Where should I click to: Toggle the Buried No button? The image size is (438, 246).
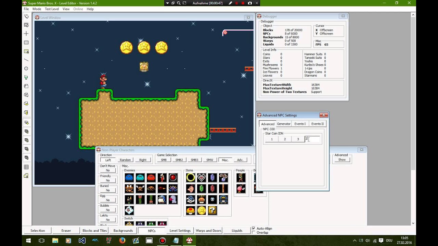(108, 190)
